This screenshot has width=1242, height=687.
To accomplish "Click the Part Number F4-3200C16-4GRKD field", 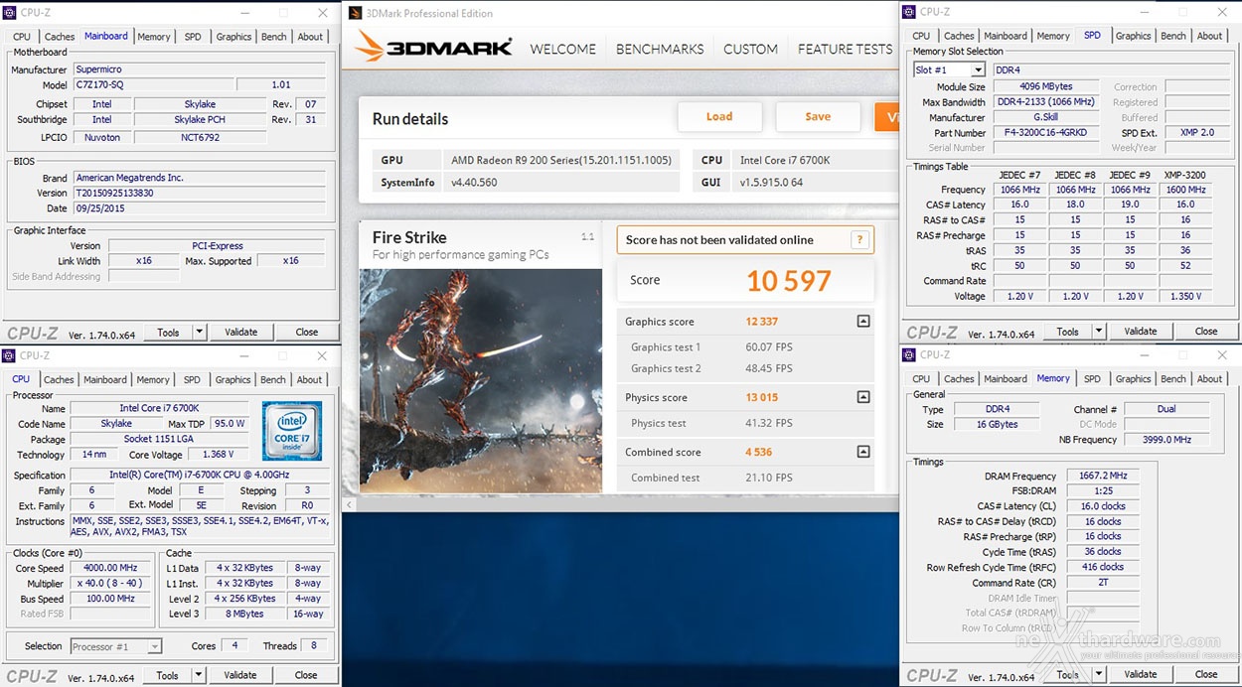I will (x=1046, y=132).
